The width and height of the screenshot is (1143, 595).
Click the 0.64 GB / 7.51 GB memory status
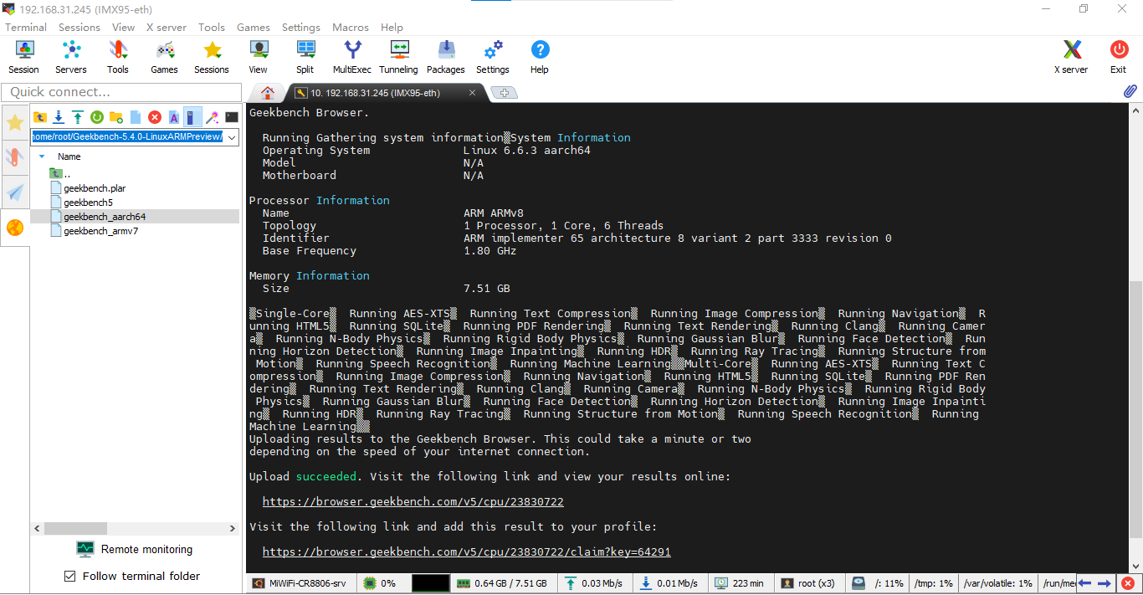(x=502, y=583)
